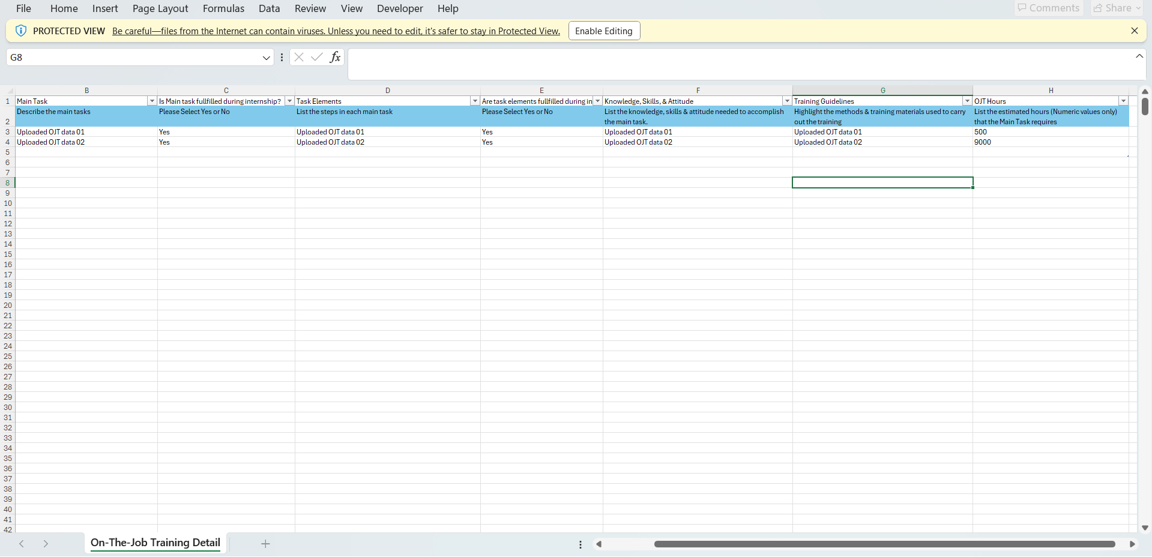The width and height of the screenshot is (1152, 557).
Task: Click the formula bar enter checkmark icon
Action: 317,57
